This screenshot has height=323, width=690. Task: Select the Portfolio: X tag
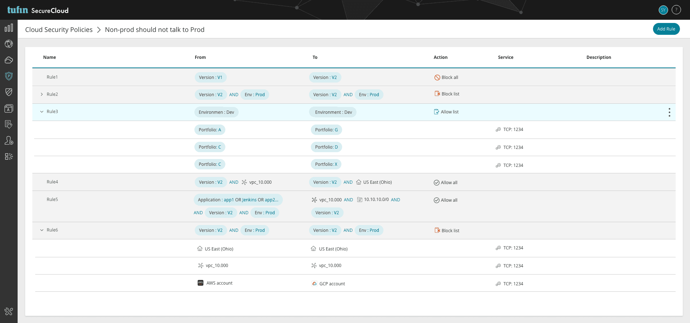tap(326, 164)
